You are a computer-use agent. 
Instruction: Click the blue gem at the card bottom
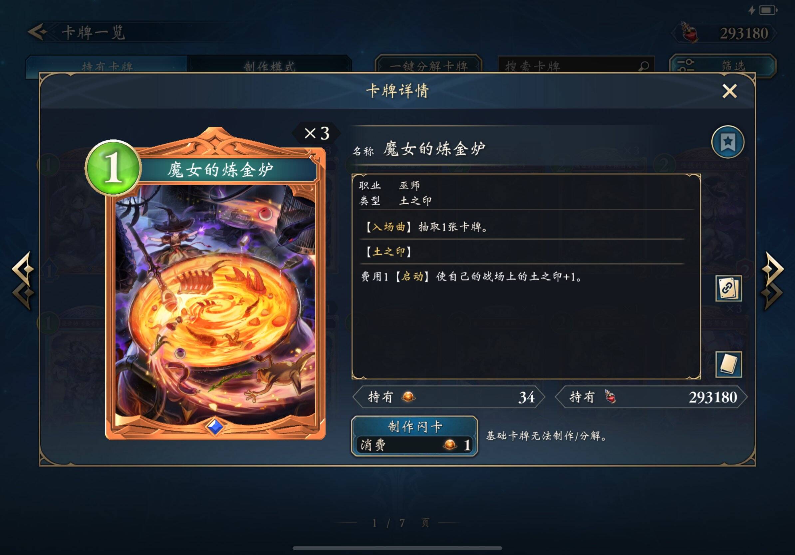(215, 426)
